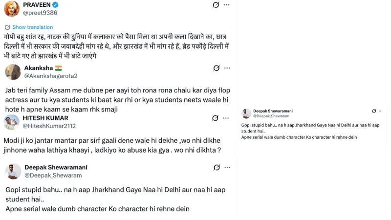This screenshot has width=391, height=220.
Task: Click Show translation link
Action: [x=33, y=27]
